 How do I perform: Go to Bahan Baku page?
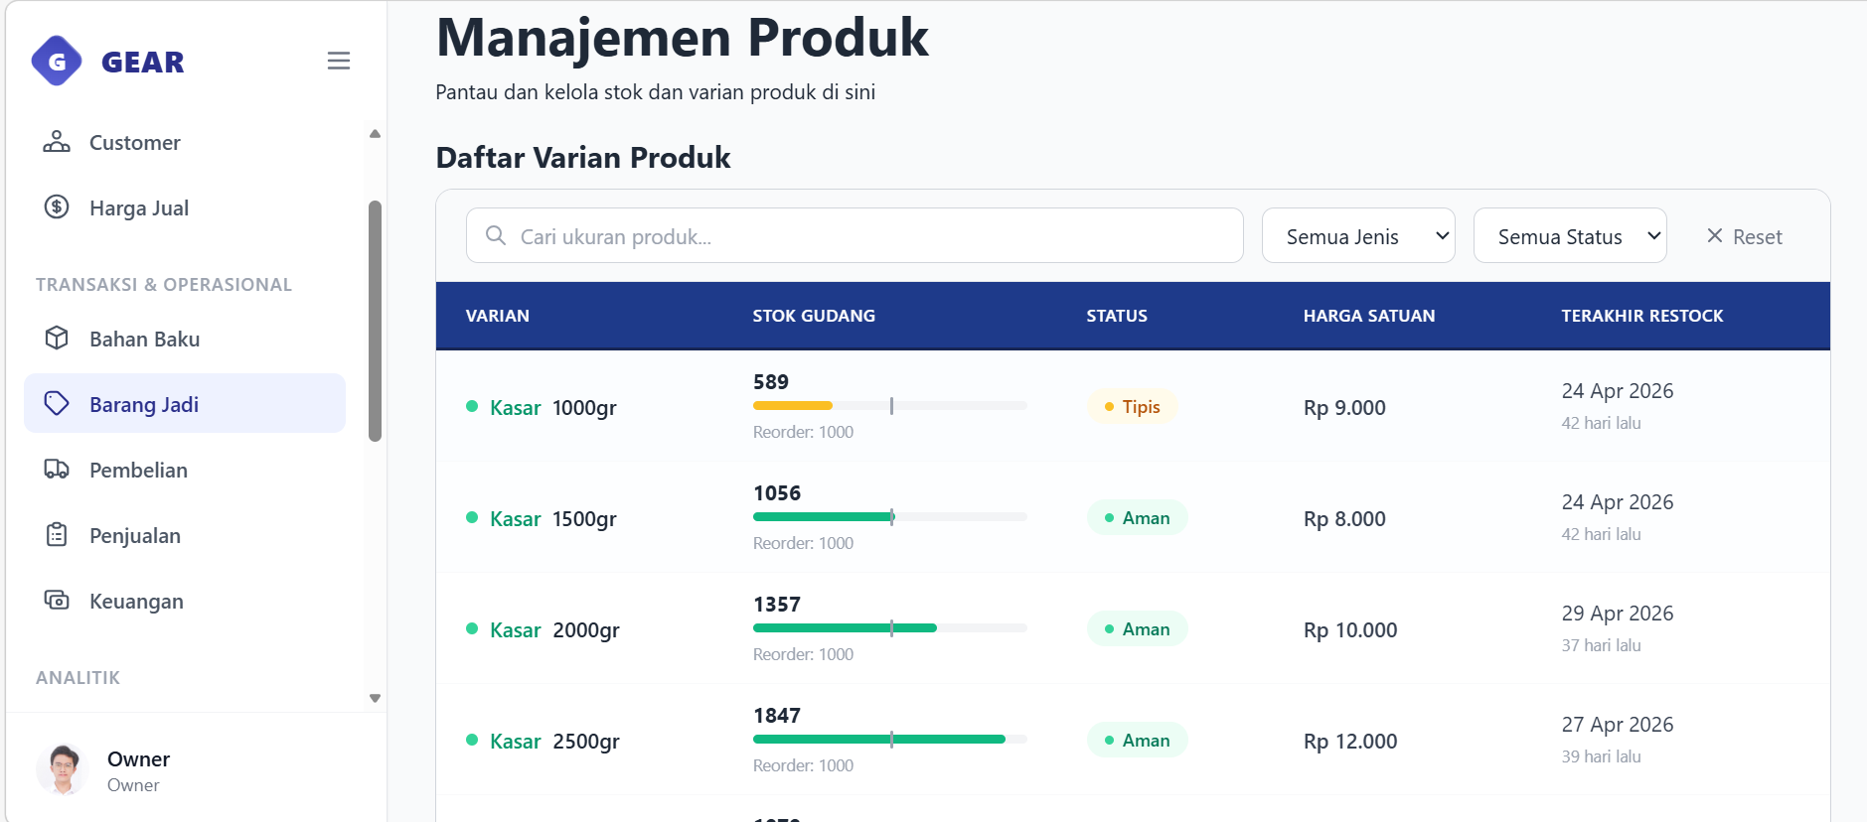pyautogui.click(x=185, y=339)
